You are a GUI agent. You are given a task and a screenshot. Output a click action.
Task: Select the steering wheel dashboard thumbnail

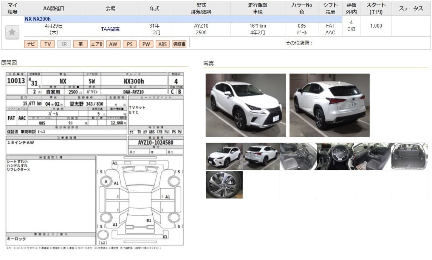point(335,156)
